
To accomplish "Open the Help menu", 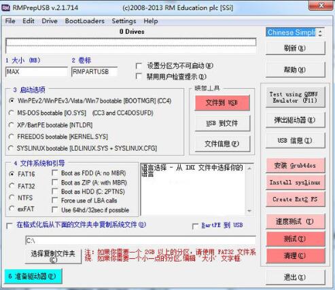I will tap(151, 21).
